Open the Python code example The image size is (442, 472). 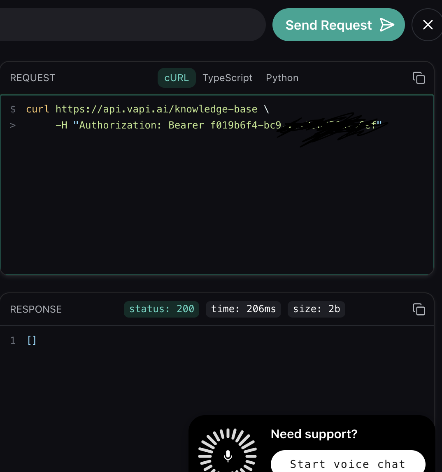tap(282, 77)
